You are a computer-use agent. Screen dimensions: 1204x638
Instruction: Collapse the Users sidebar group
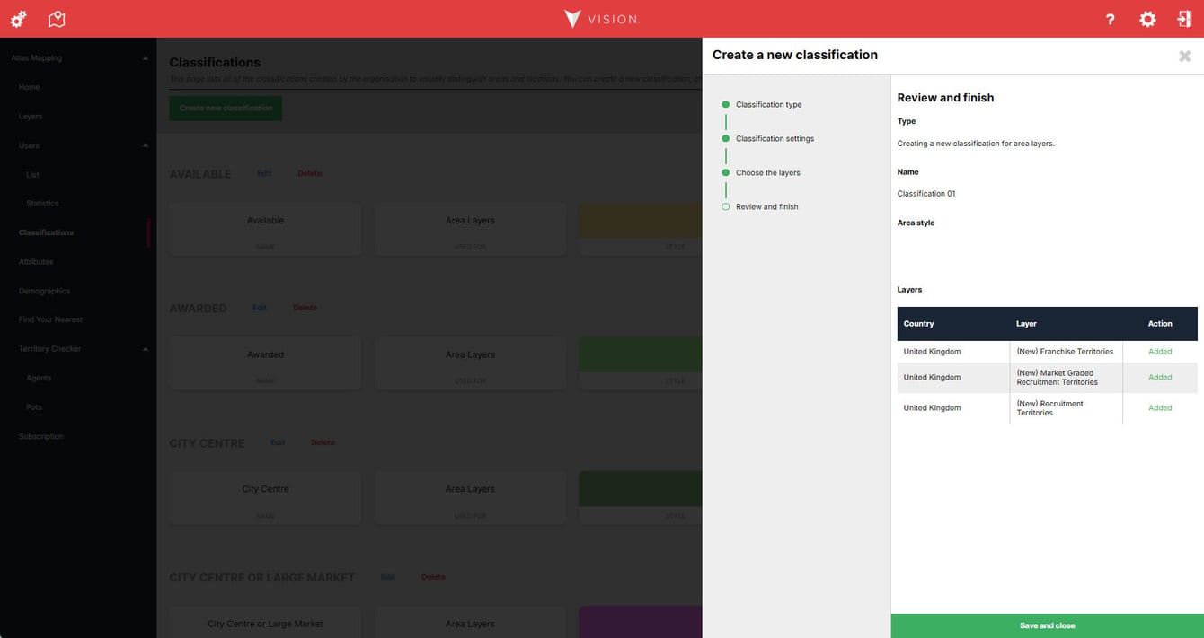(x=146, y=145)
